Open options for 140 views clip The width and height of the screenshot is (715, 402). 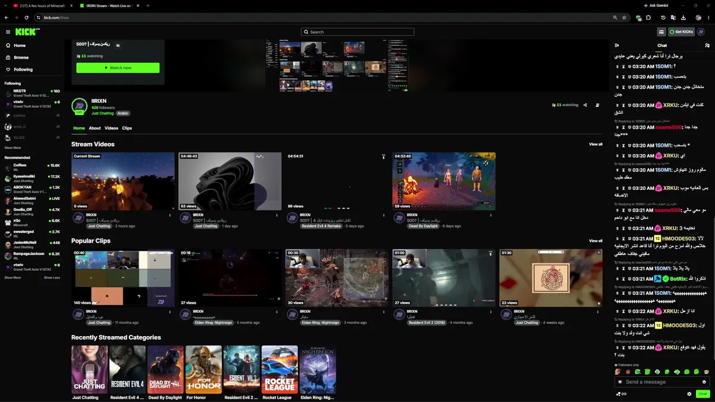pyautogui.click(x=170, y=312)
